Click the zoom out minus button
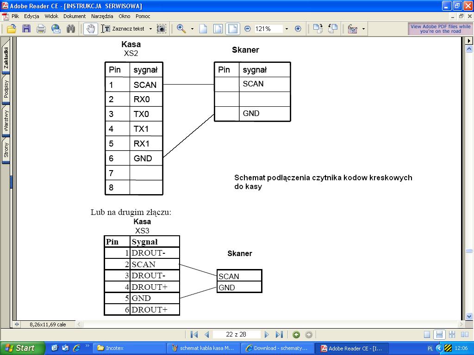Image resolution: width=474 pixels, height=355 pixels. tap(248, 29)
